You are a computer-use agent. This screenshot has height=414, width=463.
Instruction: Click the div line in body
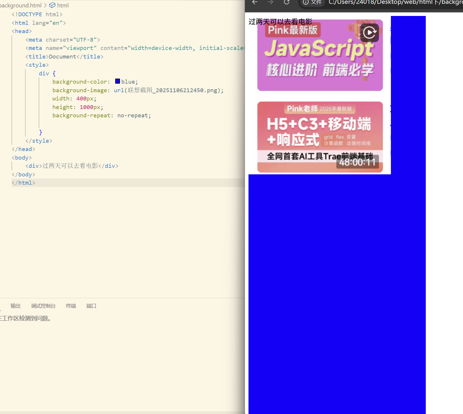(x=72, y=166)
